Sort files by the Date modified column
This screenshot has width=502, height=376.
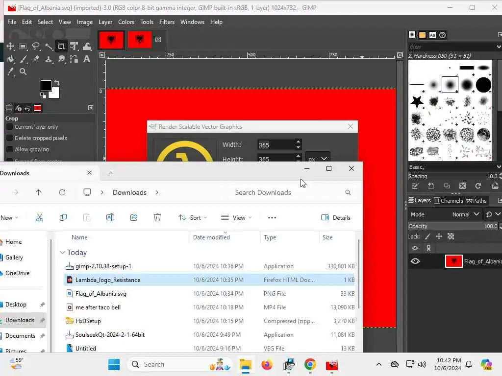click(211, 237)
